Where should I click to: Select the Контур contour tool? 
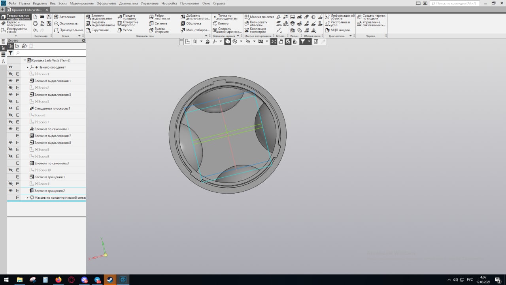click(x=220, y=23)
